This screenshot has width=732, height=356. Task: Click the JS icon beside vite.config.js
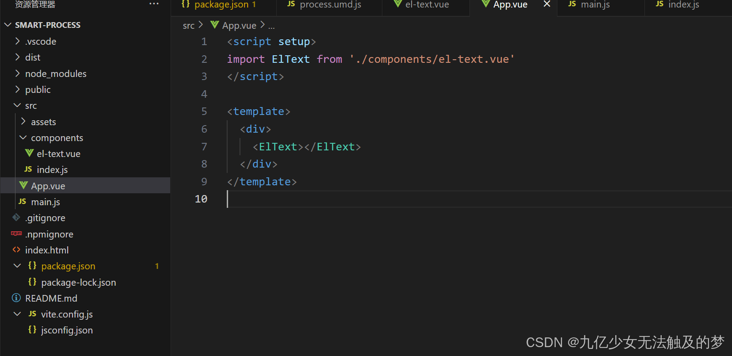point(32,314)
